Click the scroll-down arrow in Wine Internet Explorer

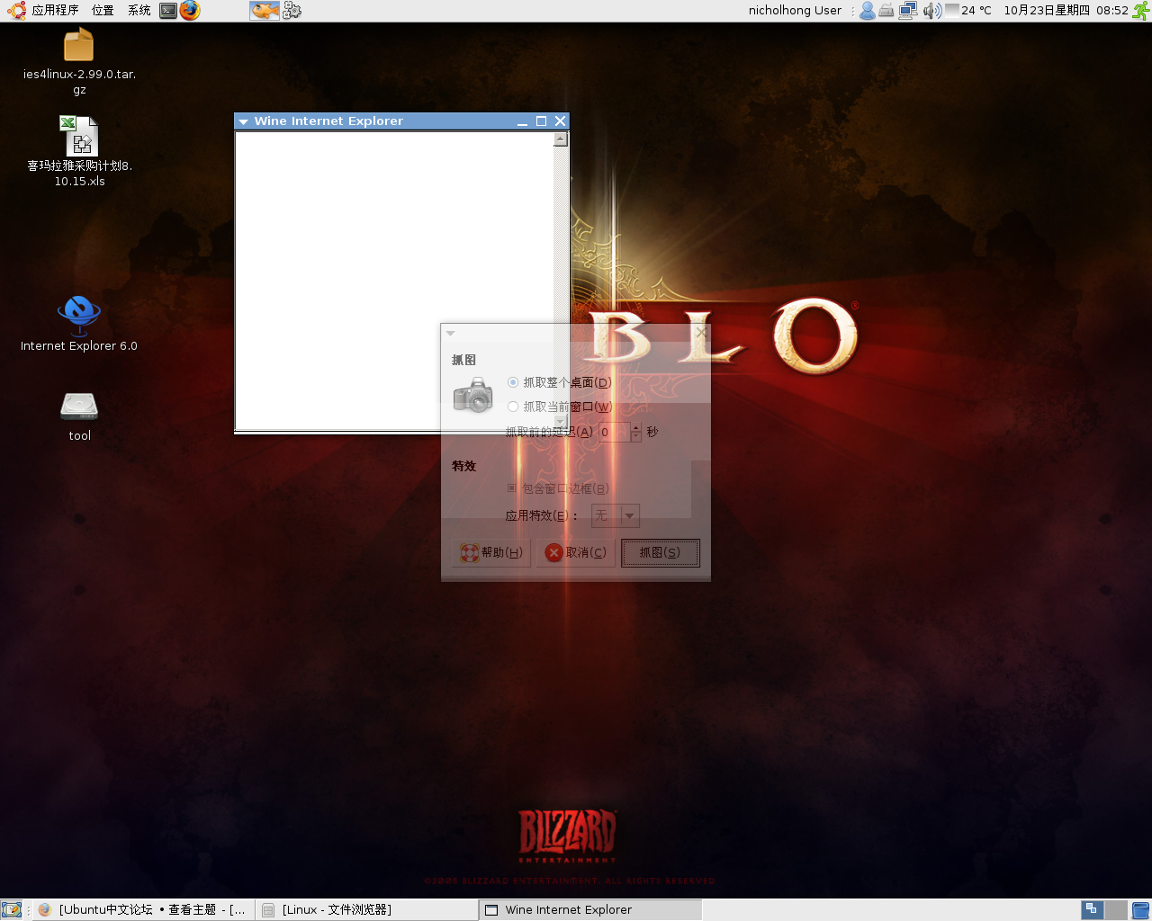pos(561,422)
